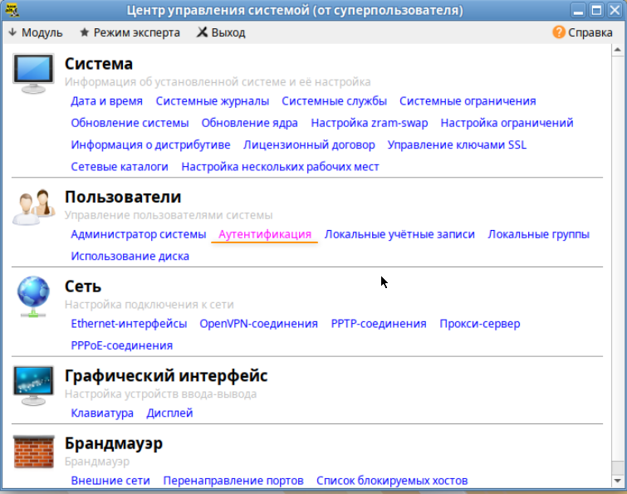Maximize the Центр управления системой window

[596, 10]
